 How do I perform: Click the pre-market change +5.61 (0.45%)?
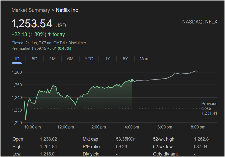[x=59, y=48]
